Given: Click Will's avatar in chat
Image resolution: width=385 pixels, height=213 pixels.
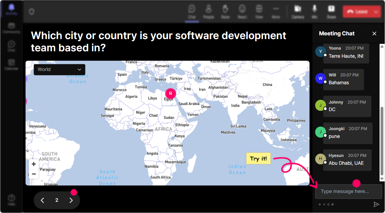Looking at the screenshot, I should pyautogui.click(x=320, y=78).
